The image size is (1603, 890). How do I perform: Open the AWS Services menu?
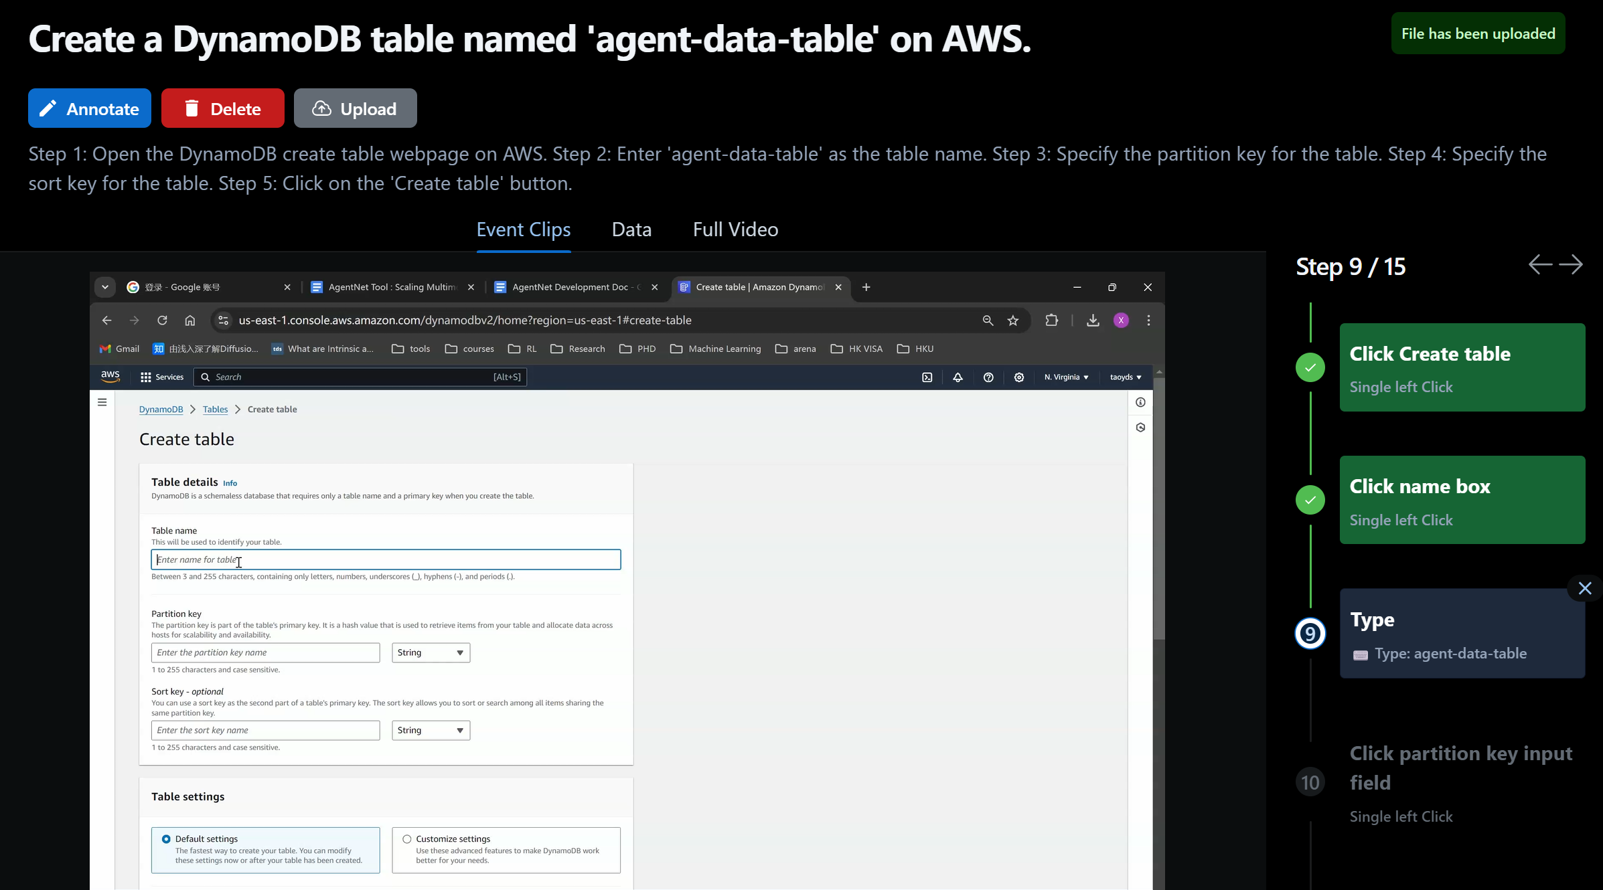click(x=162, y=377)
